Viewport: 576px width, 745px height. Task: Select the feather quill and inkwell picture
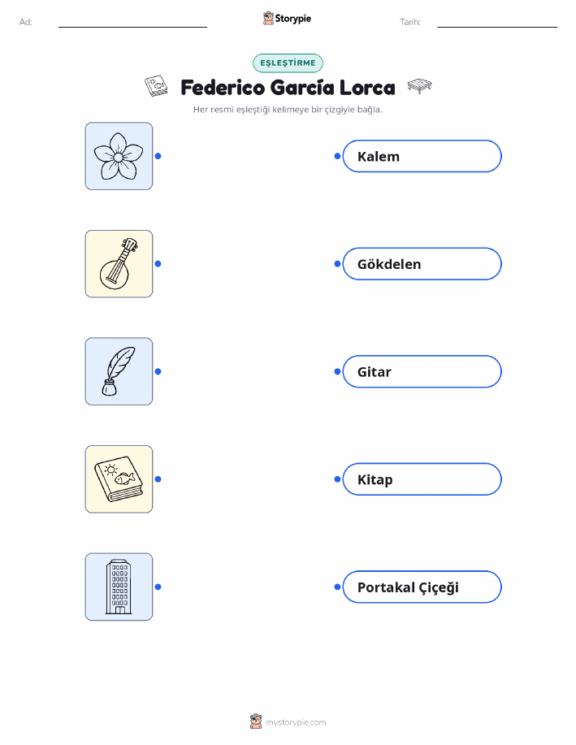point(119,371)
